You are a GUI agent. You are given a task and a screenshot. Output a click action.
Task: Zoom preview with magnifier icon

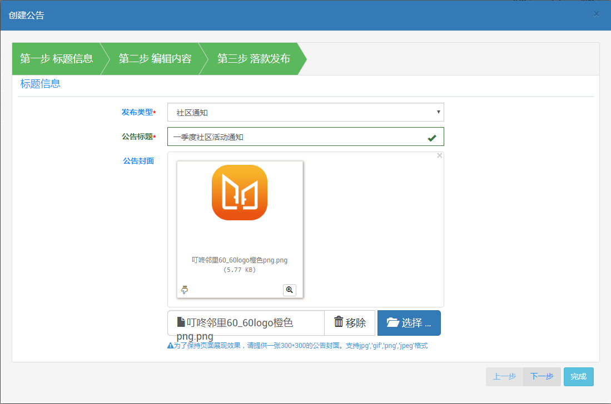pos(290,290)
